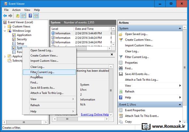This screenshot has width=189, height=132.
Task: Select the event at 2/24/2016 3:44:49 PM
Action: pos(81,33)
